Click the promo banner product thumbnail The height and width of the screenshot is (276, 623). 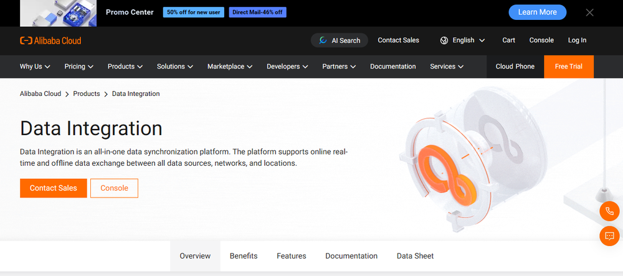(58, 13)
